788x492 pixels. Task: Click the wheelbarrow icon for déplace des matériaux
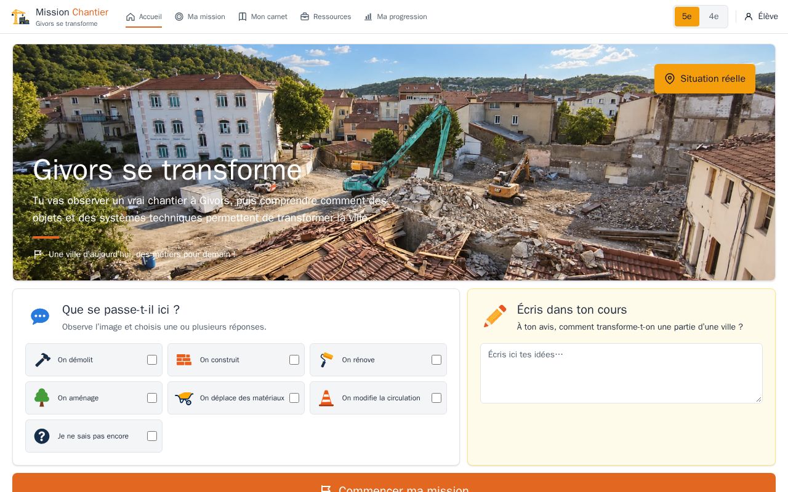[x=184, y=398]
